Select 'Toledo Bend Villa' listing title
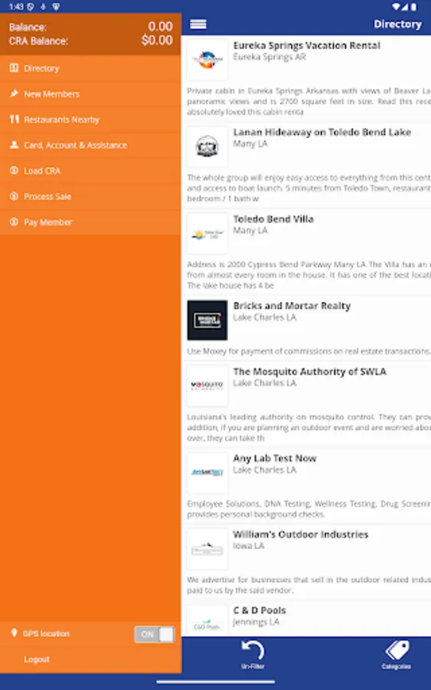The height and width of the screenshot is (690, 431). [x=273, y=219]
